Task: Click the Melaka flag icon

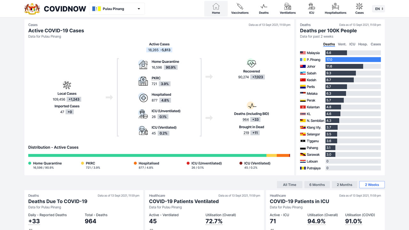Action: point(303,94)
